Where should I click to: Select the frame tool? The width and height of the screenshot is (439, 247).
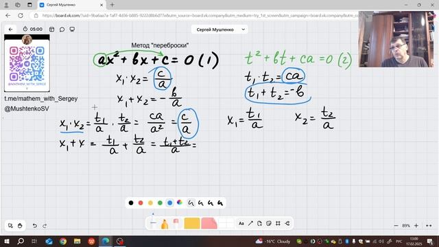point(278,224)
